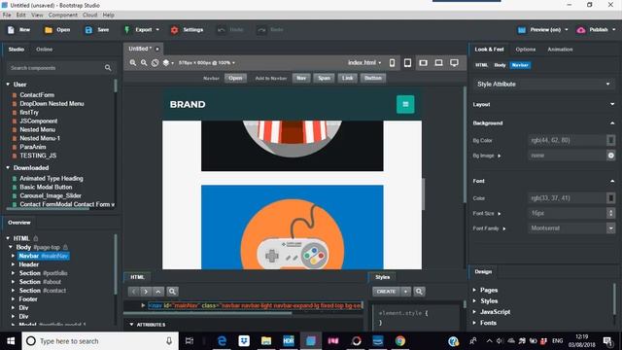Click the Open navbar button

tap(235, 78)
